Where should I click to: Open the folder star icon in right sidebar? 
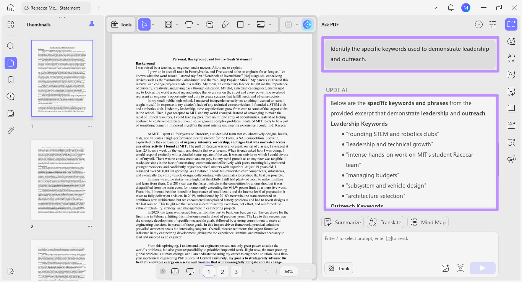(x=511, y=125)
